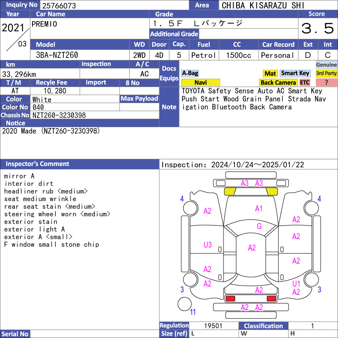This screenshot has width=338, height=338.
Task: Click the Back Camera badge
Action: point(278,82)
